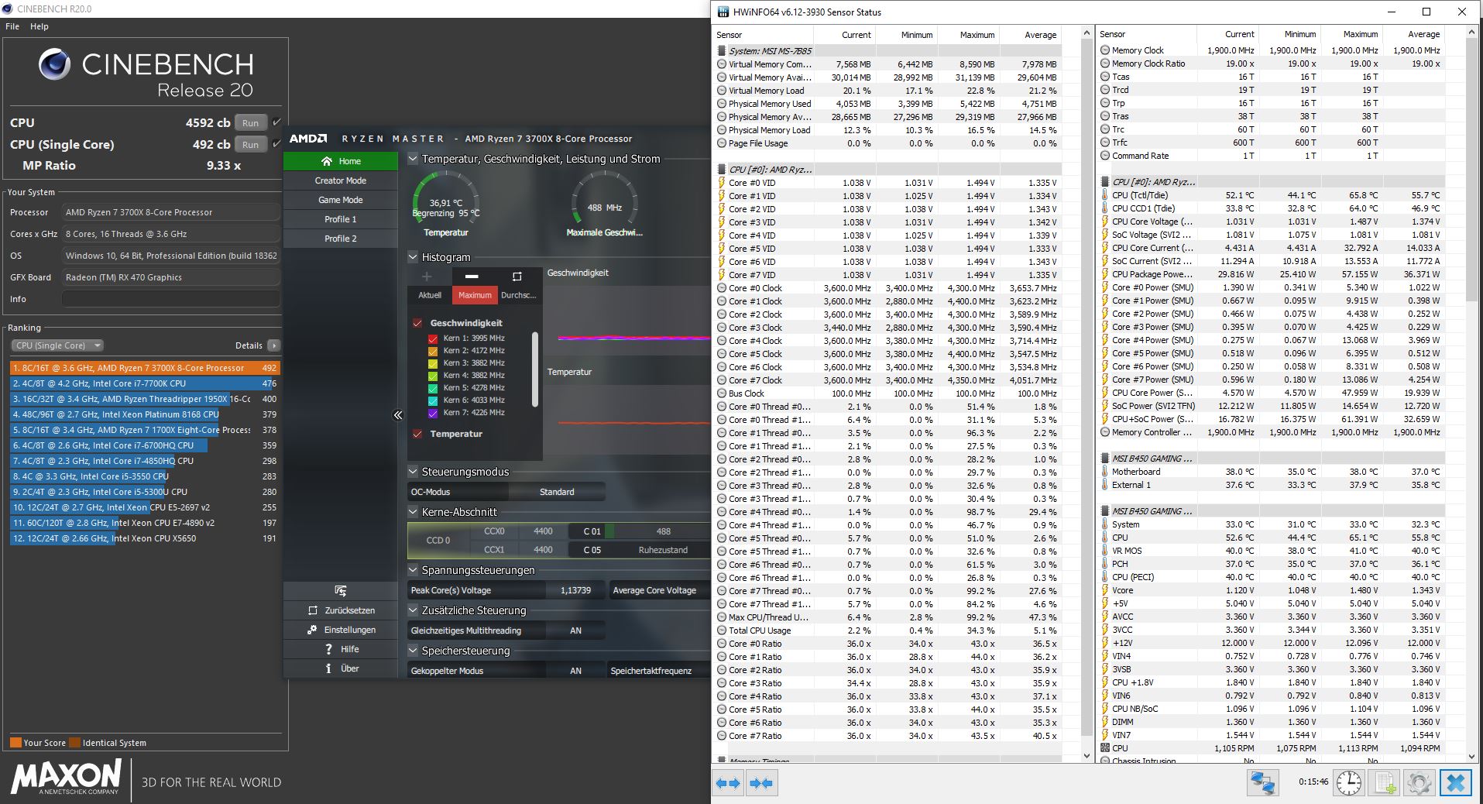Screen dimensions: 1483x804
Task: Click the Standard OC-Modus value
Action: tap(557, 492)
